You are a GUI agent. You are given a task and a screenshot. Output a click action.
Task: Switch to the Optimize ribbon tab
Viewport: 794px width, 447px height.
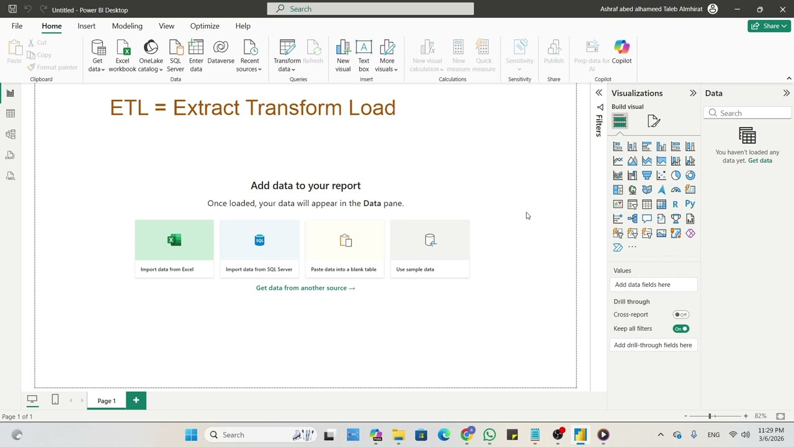pos(205,26)
